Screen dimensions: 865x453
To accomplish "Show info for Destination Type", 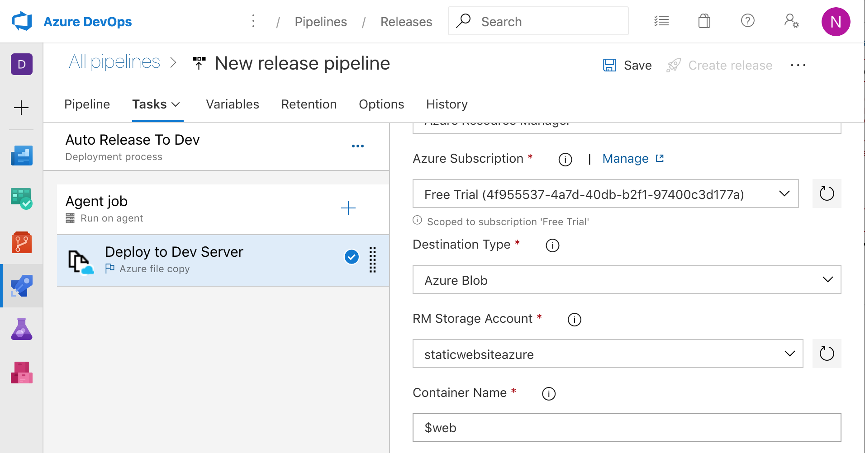I will pos(552,245).
